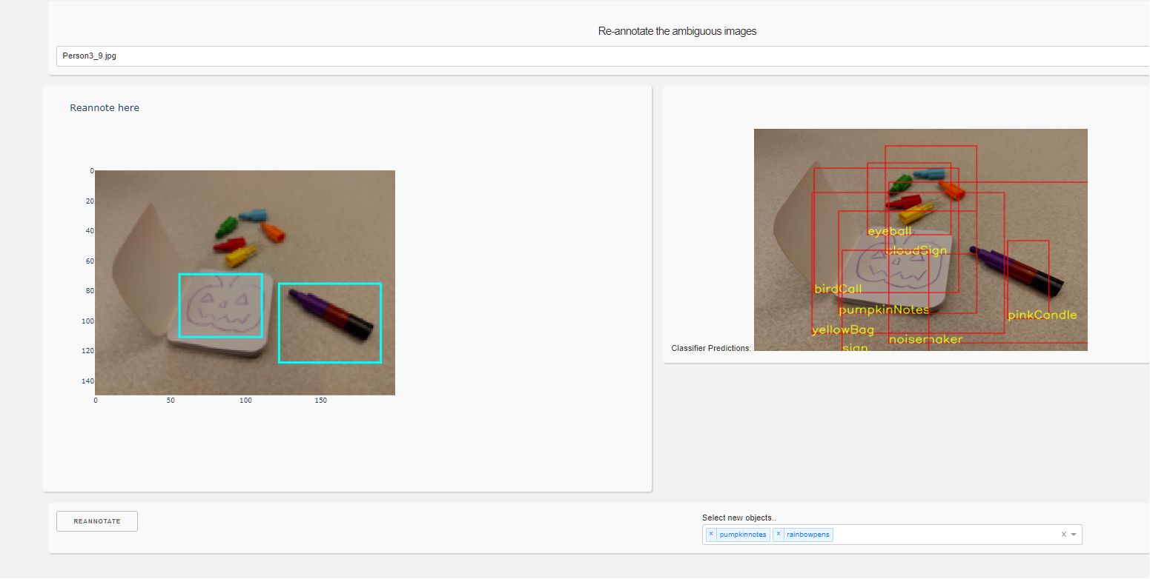Click the cyan box around the pumpkin drawing
This screenshot has height=579, width=1150.
coord(221,306)
